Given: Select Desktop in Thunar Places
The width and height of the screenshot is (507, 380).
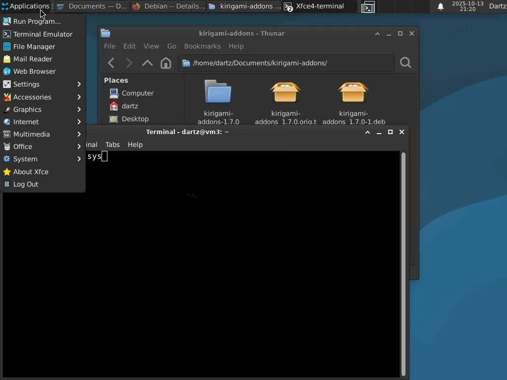Looking at the screenshot, I should tap(129, 119).
